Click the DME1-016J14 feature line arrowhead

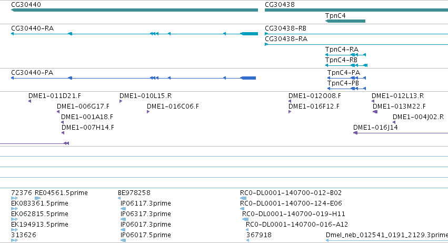(355, 133)
